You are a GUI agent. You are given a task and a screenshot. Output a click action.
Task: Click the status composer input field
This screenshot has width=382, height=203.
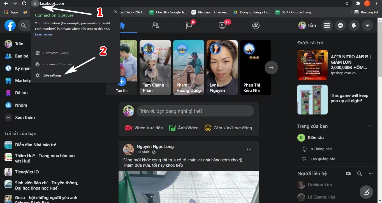tap(195, 111)
